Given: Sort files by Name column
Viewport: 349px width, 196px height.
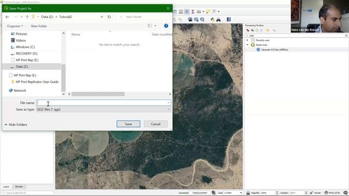Looking at the screenshot, I should coord(76,34).
